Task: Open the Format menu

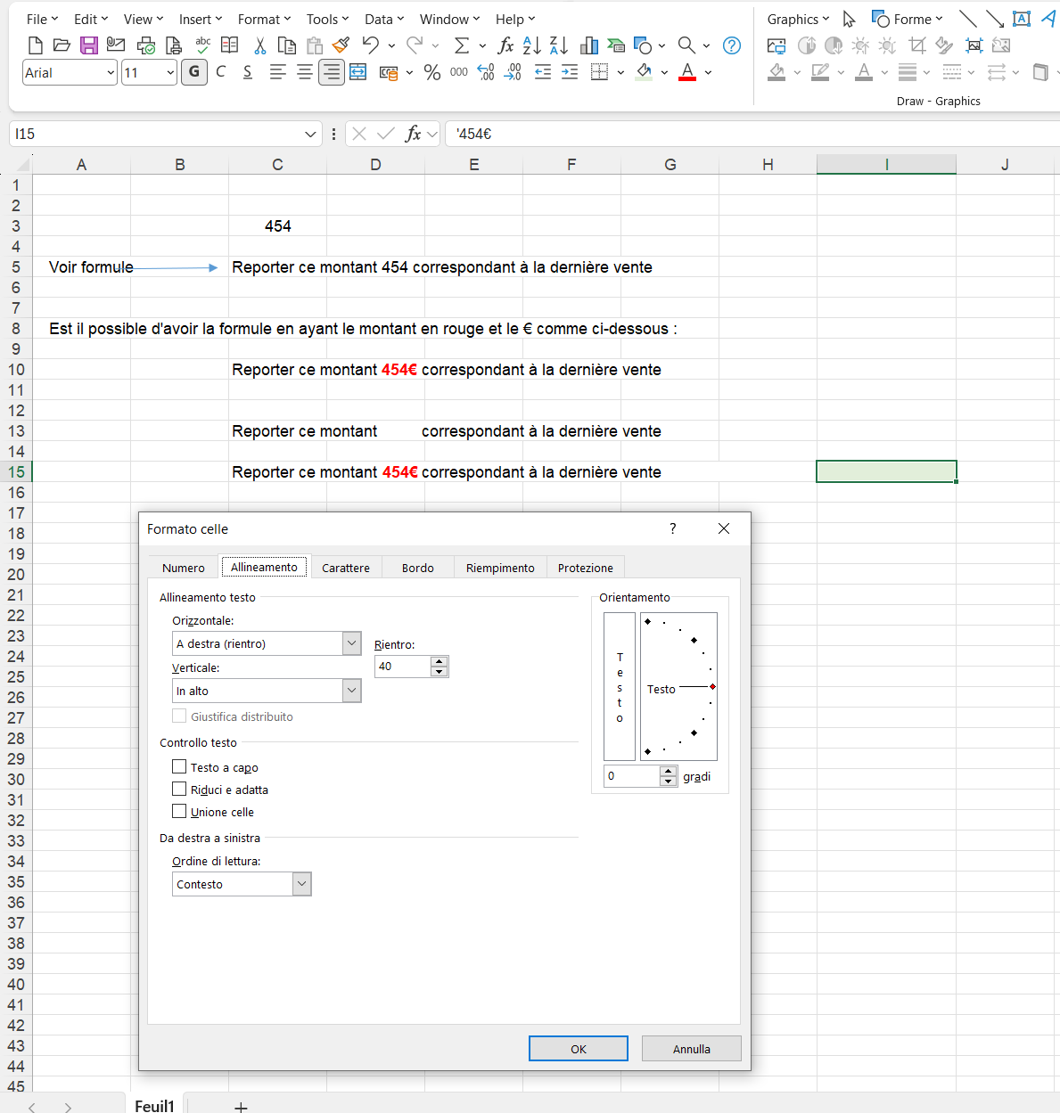Action: click(265, 20)
